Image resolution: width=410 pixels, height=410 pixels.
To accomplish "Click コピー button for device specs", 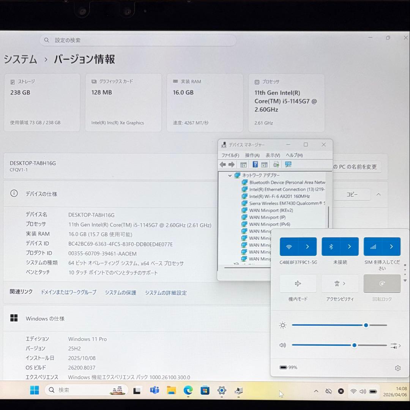I will click(352, 194).
